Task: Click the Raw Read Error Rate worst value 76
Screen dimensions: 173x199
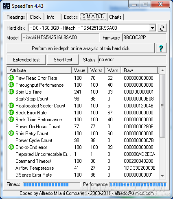Action: pyautogui.click(x=93, y=78)
